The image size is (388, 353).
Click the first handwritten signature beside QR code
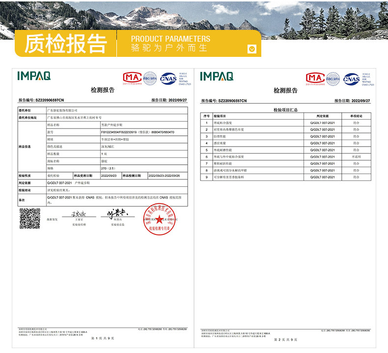point(79,214)
